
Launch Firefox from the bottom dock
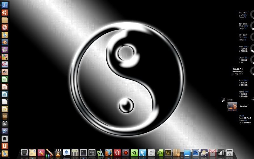click(x=109, y=153)
